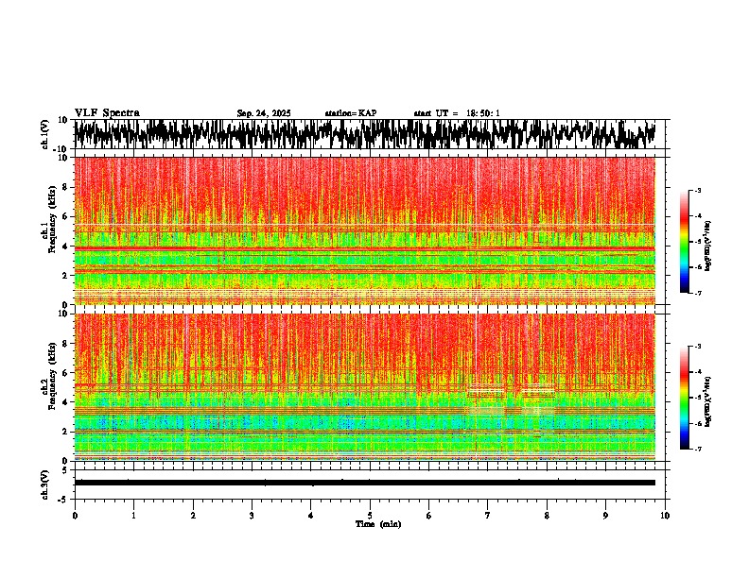This screenshot has height=578, width=749.
Task: Click the "-3" label on ch.2 colorbar
Action: tap(697, 347)
